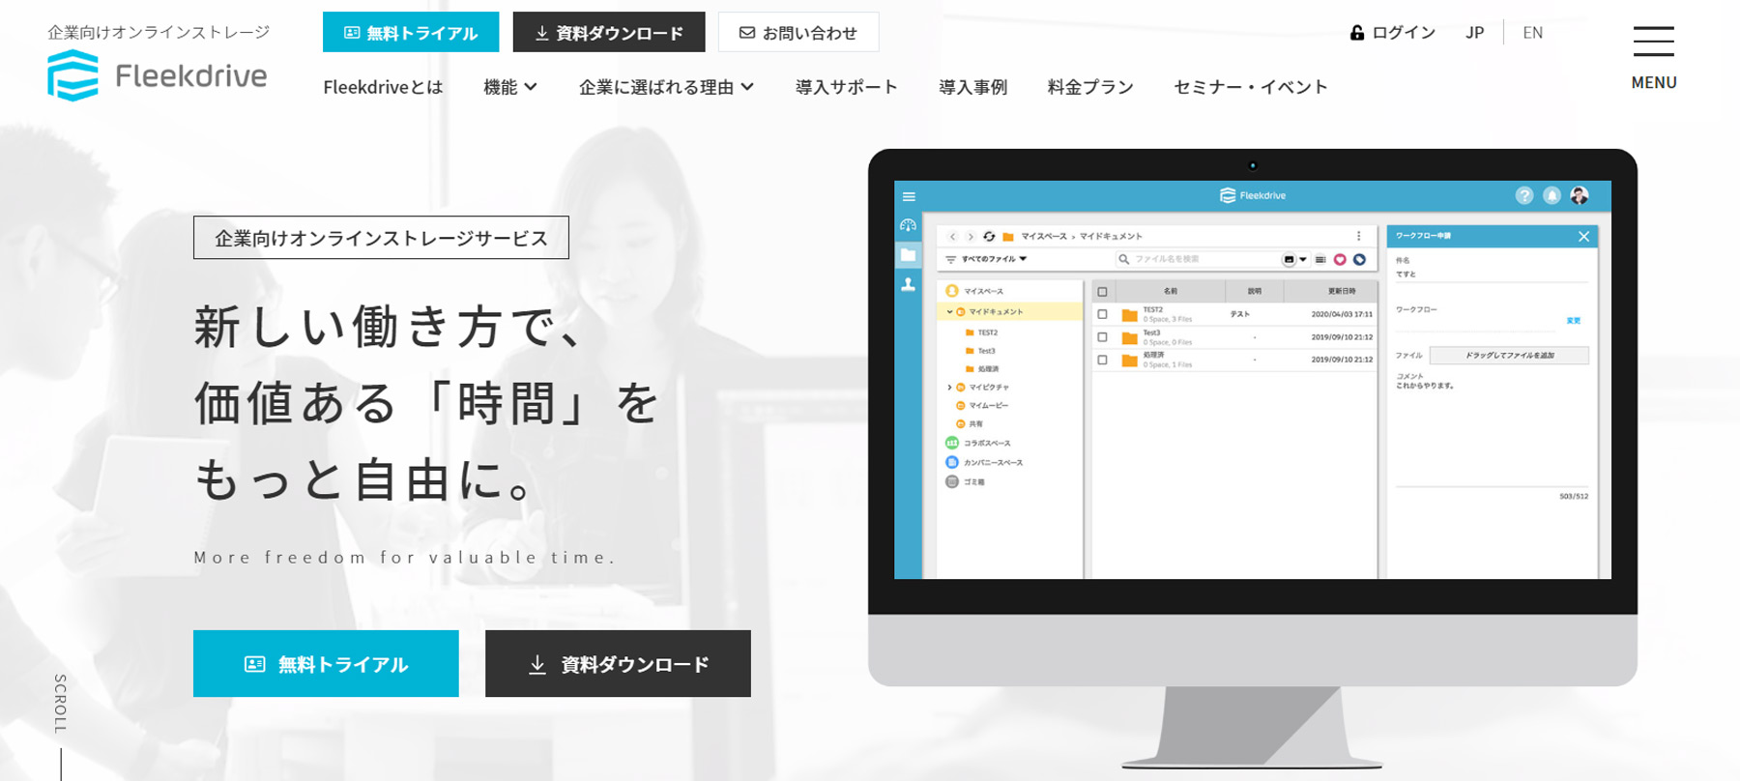The height and width of the screenshot is (781, 1740).
Task: Open the three-dot more options icon
Action: [x=1358, y=236]
